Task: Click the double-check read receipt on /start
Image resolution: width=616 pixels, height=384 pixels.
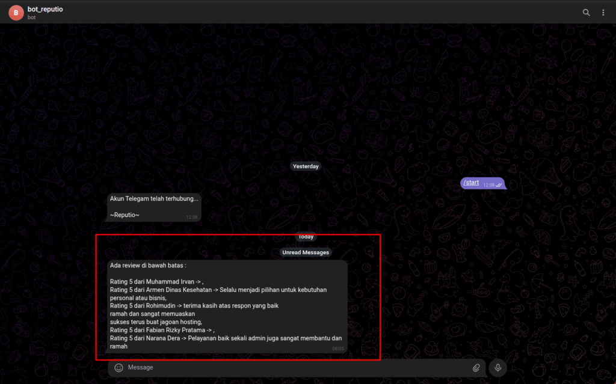Action: tap(499, 184)
